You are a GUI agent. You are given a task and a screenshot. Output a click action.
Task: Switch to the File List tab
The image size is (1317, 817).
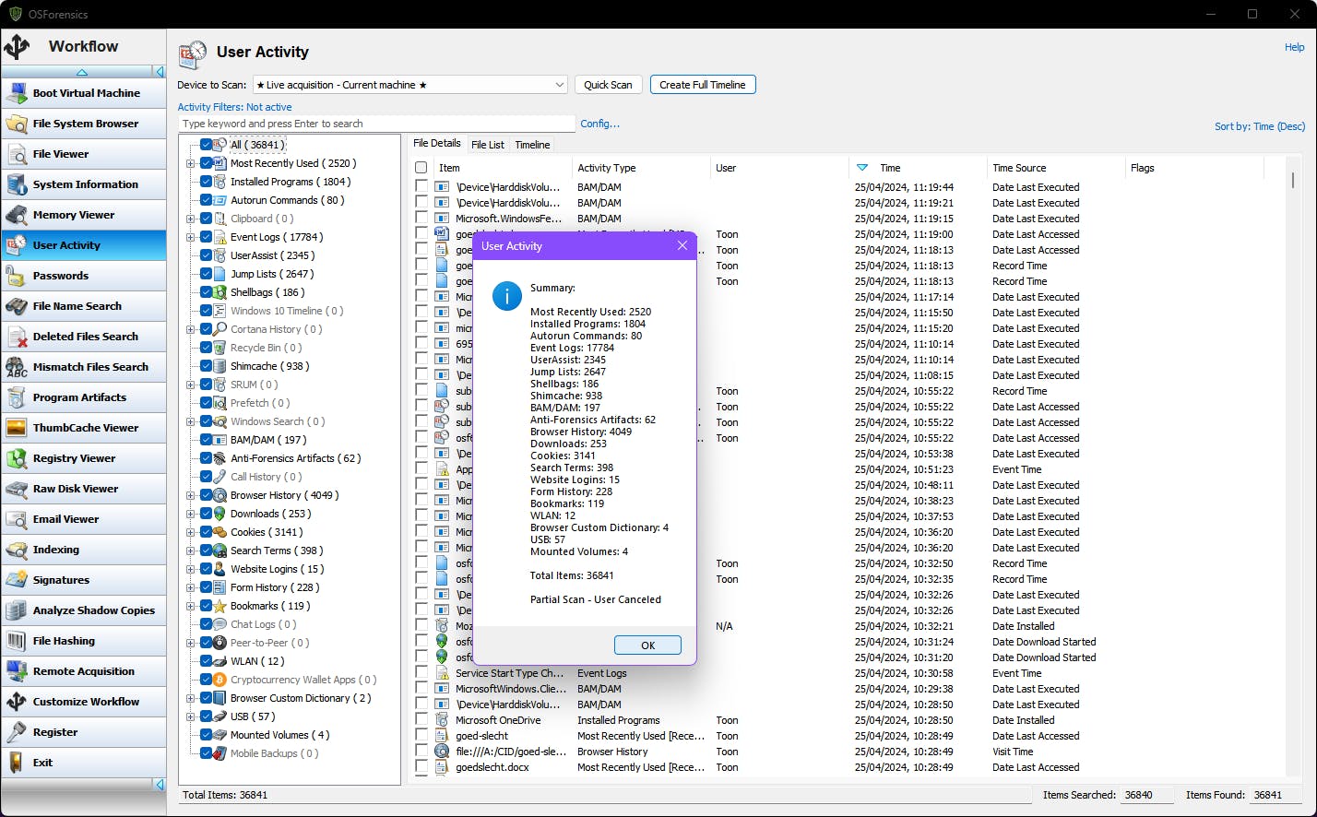487,145
